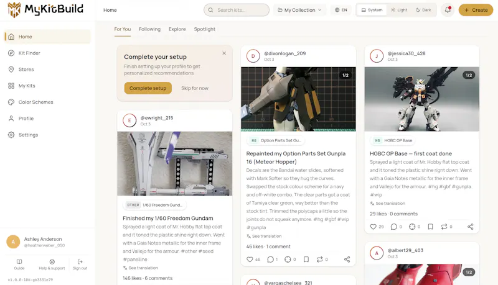Image resolution: width=498 pixels, height=285 pixels.
Task: Repost jessica30_428's HGBC GP Base post
Action: 444,227
